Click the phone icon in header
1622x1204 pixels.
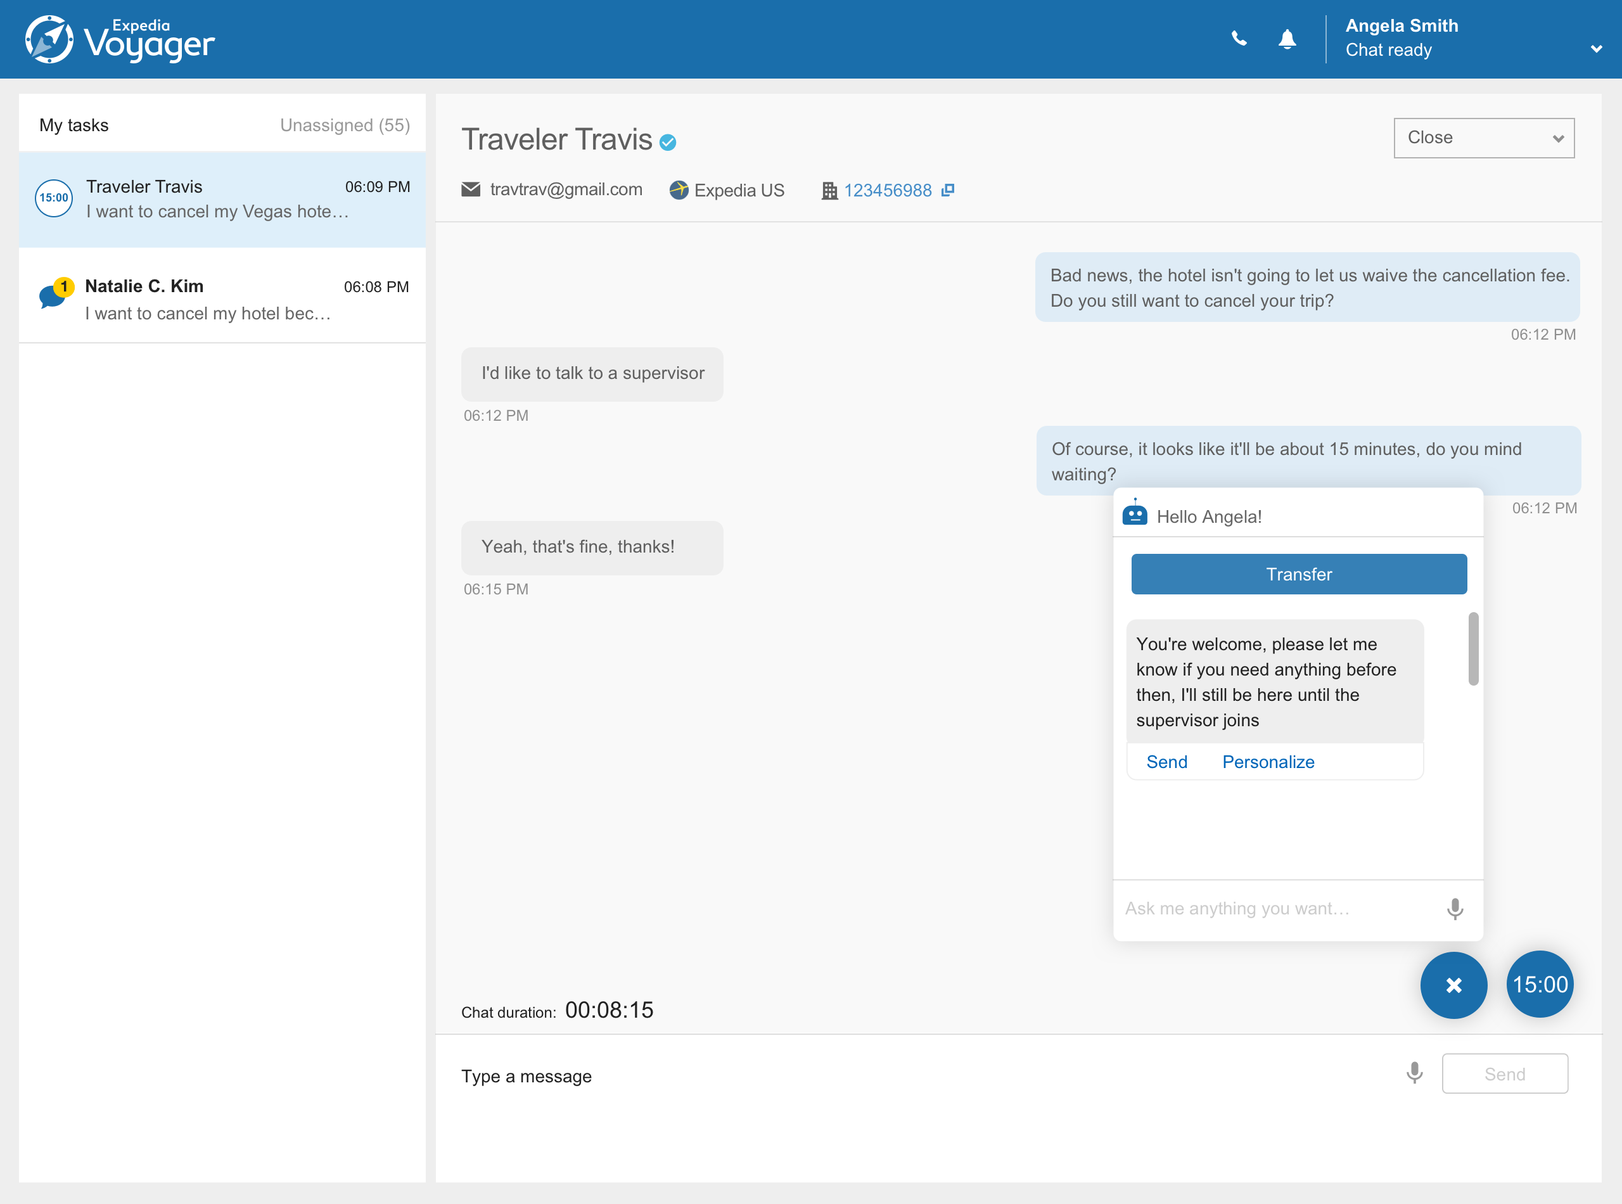pos(1239,39)
